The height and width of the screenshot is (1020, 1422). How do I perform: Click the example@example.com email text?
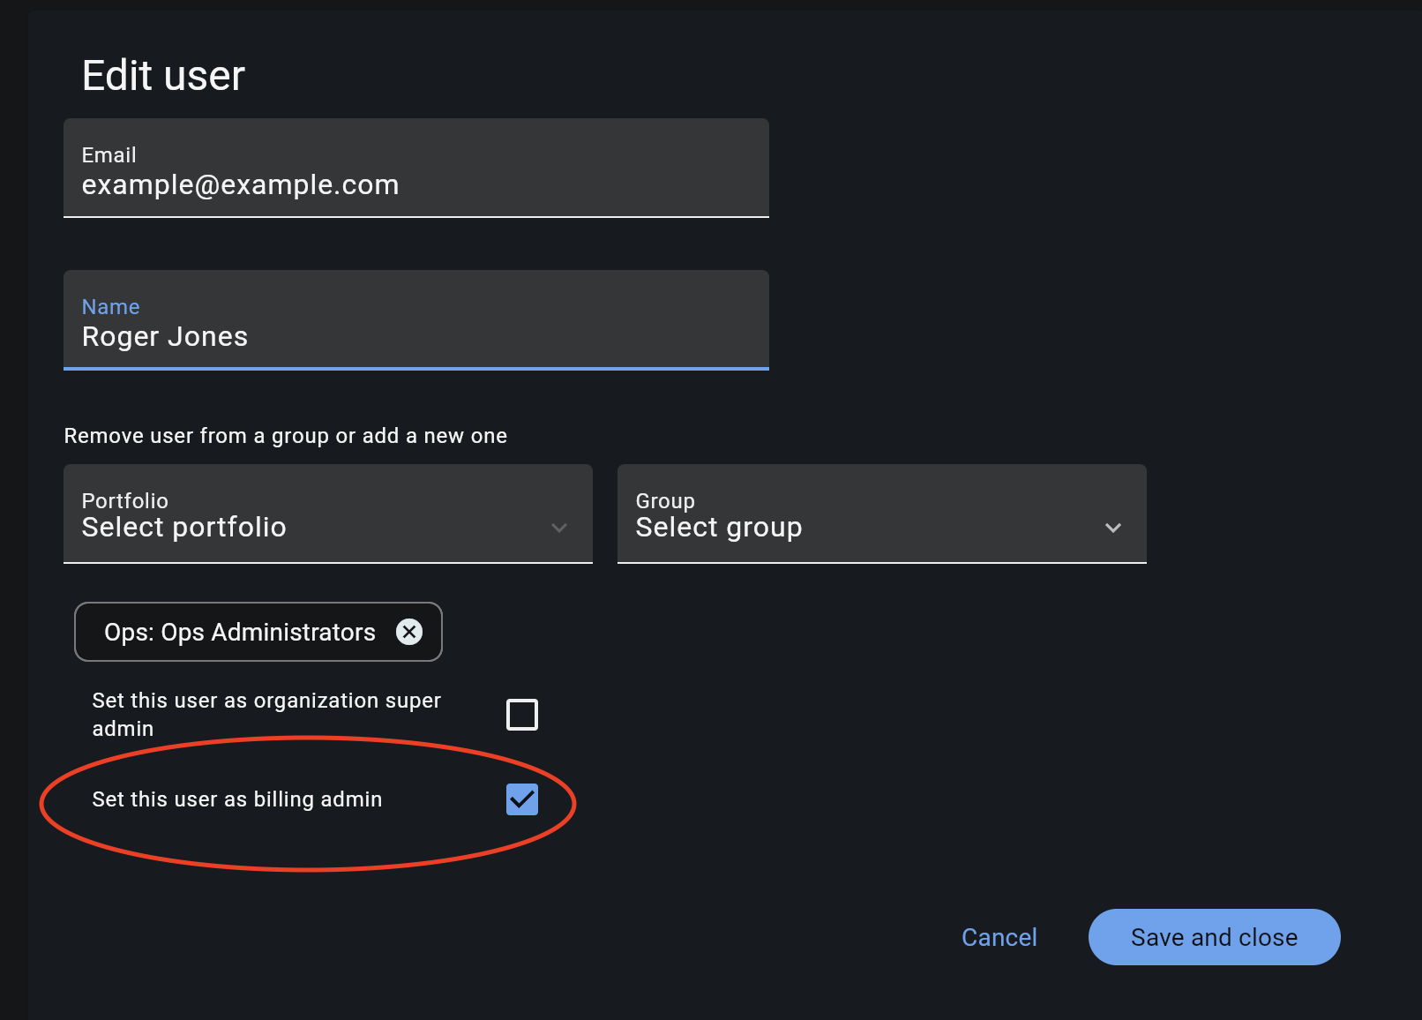coord(240,185)
